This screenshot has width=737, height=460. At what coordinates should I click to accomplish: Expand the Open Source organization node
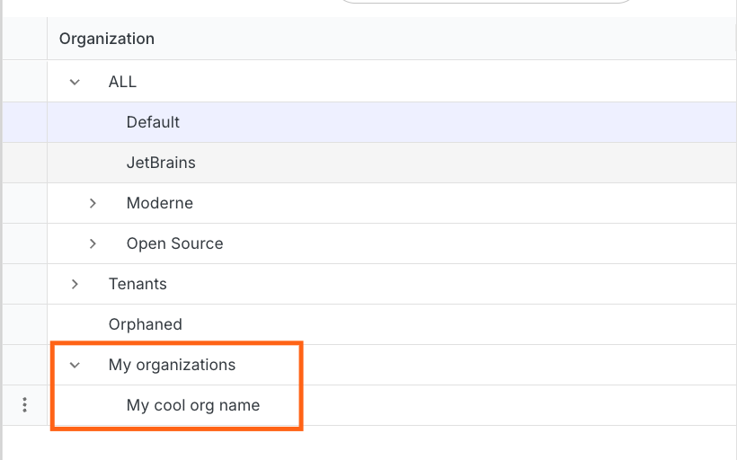click(x=93, y=243)
